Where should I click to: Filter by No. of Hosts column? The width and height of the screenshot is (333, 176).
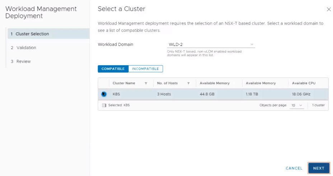(188, 83)
